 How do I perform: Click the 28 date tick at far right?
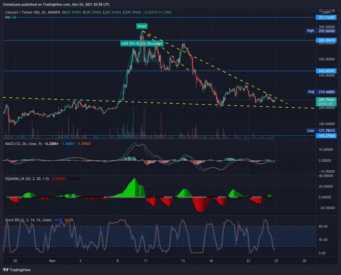304,260
